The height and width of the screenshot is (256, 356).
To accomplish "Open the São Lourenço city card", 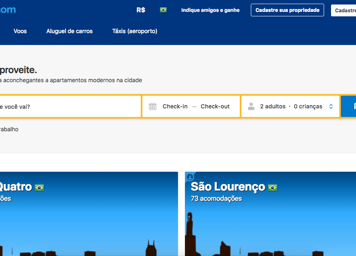I will click(x=270, y=213).
